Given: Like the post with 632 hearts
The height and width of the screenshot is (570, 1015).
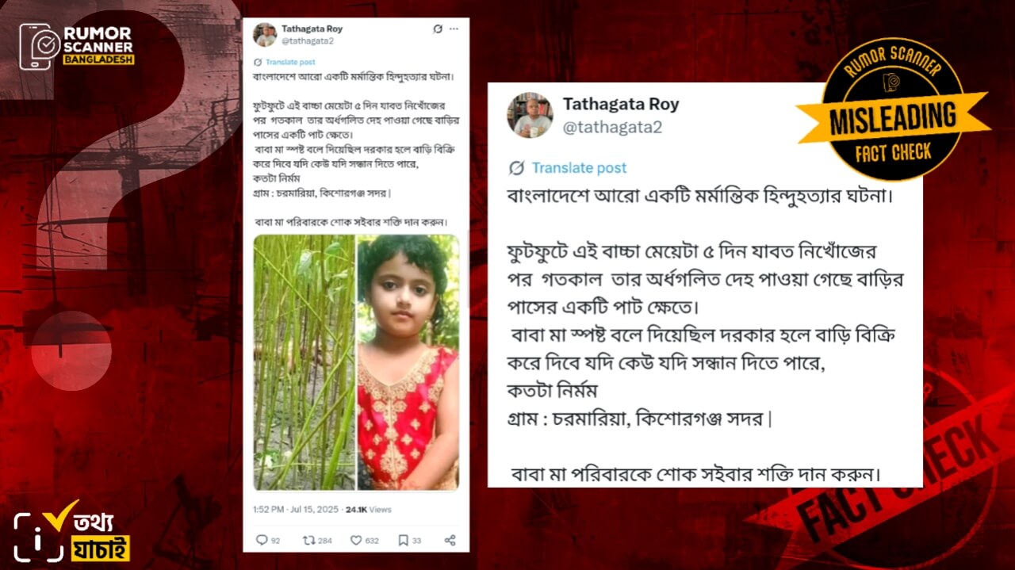Looking at the screenshot, I should click(356, 541).
